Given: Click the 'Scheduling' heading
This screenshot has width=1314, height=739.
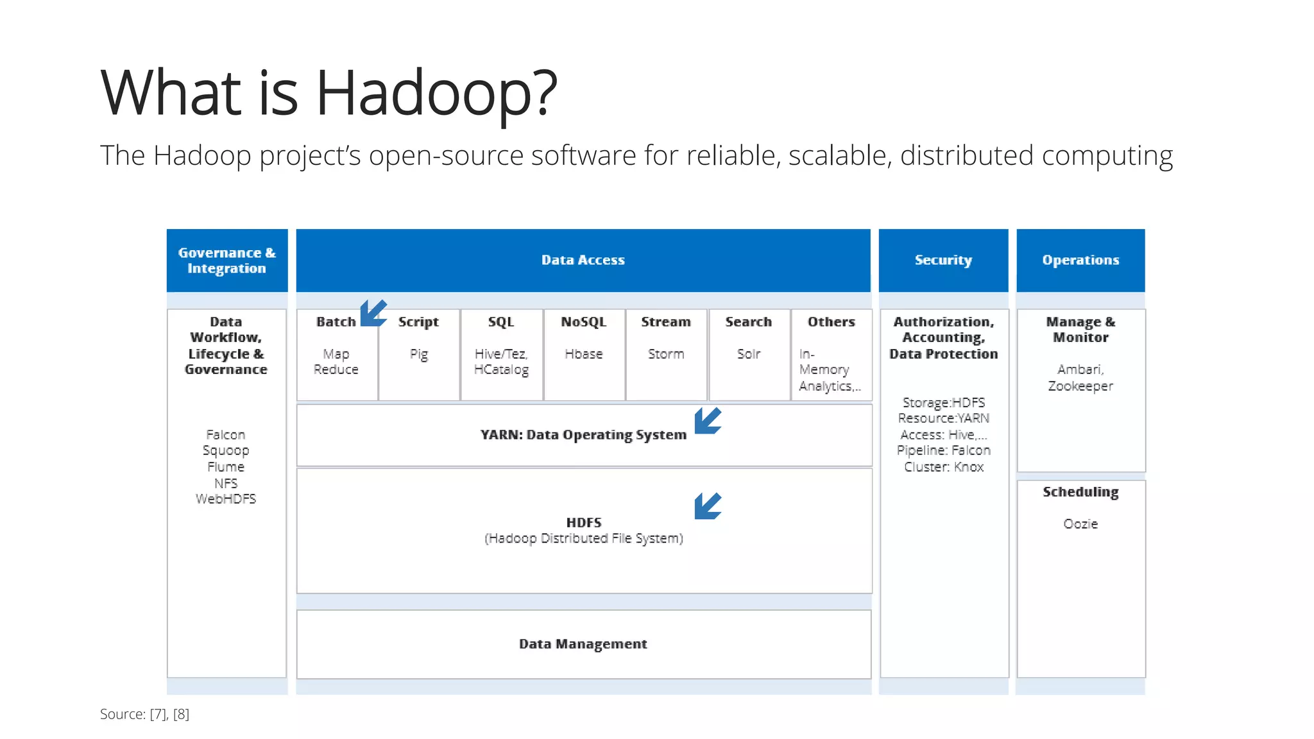Looking at the screenshot, I should pos(1081,493).
